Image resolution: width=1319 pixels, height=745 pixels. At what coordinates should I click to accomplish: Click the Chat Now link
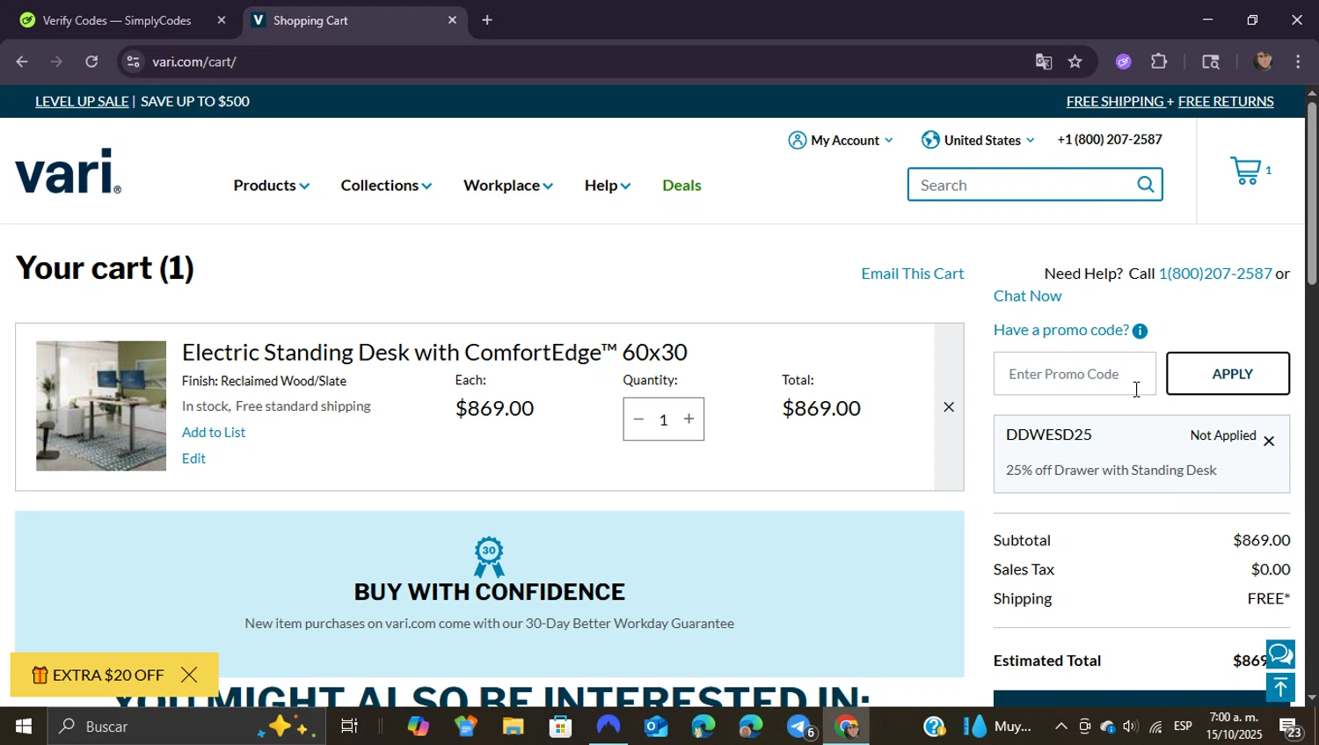tap(1027, 296)
